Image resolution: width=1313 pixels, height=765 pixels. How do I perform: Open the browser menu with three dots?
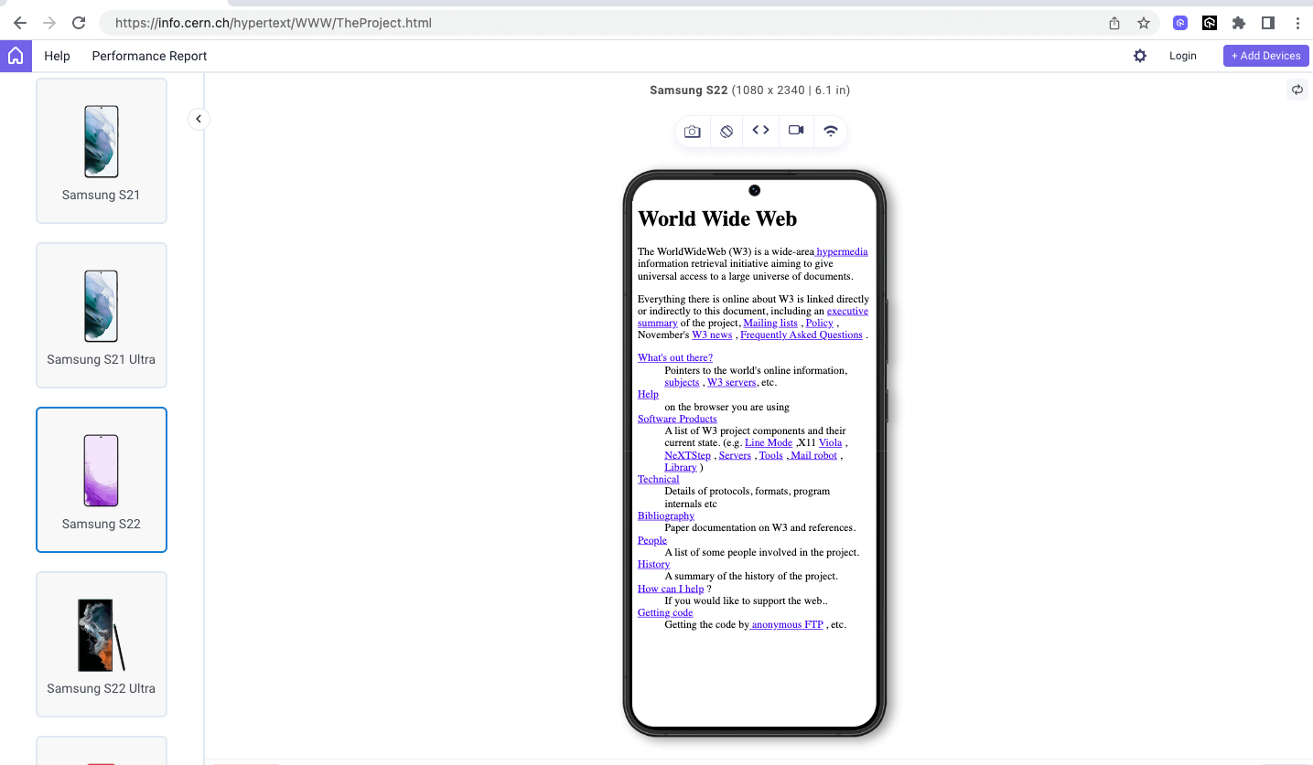[x=1298, y=23]
